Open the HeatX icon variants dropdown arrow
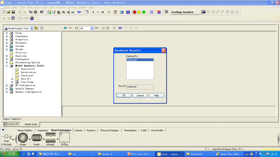The width and height of the screenshot is (280, 157). (43, 139)
